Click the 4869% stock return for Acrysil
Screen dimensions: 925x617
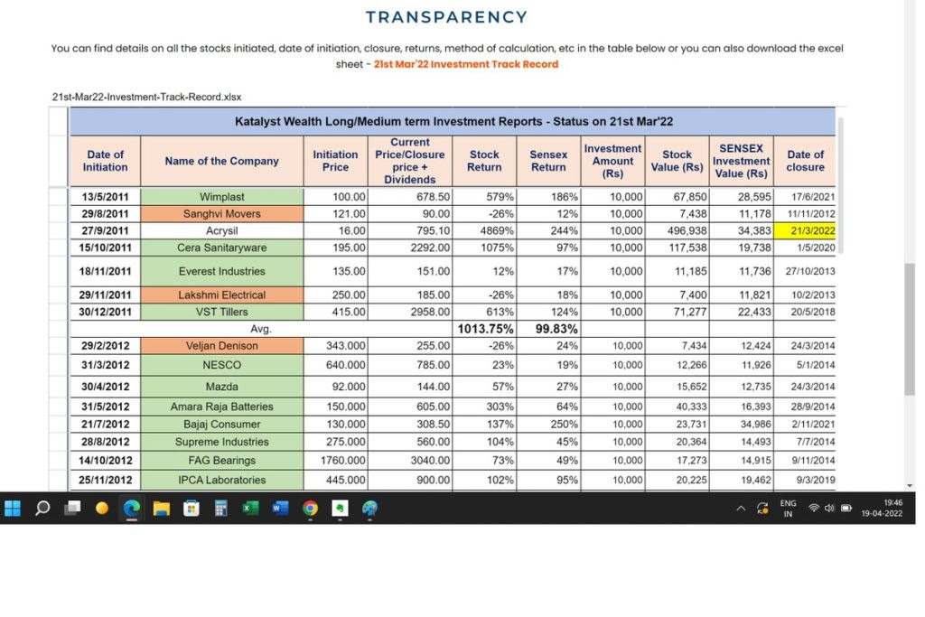(484, 230)
